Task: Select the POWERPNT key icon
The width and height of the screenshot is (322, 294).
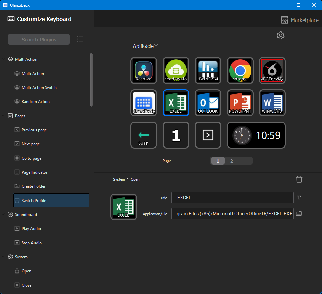Action: pyautogui.click(x=240, y=103)
